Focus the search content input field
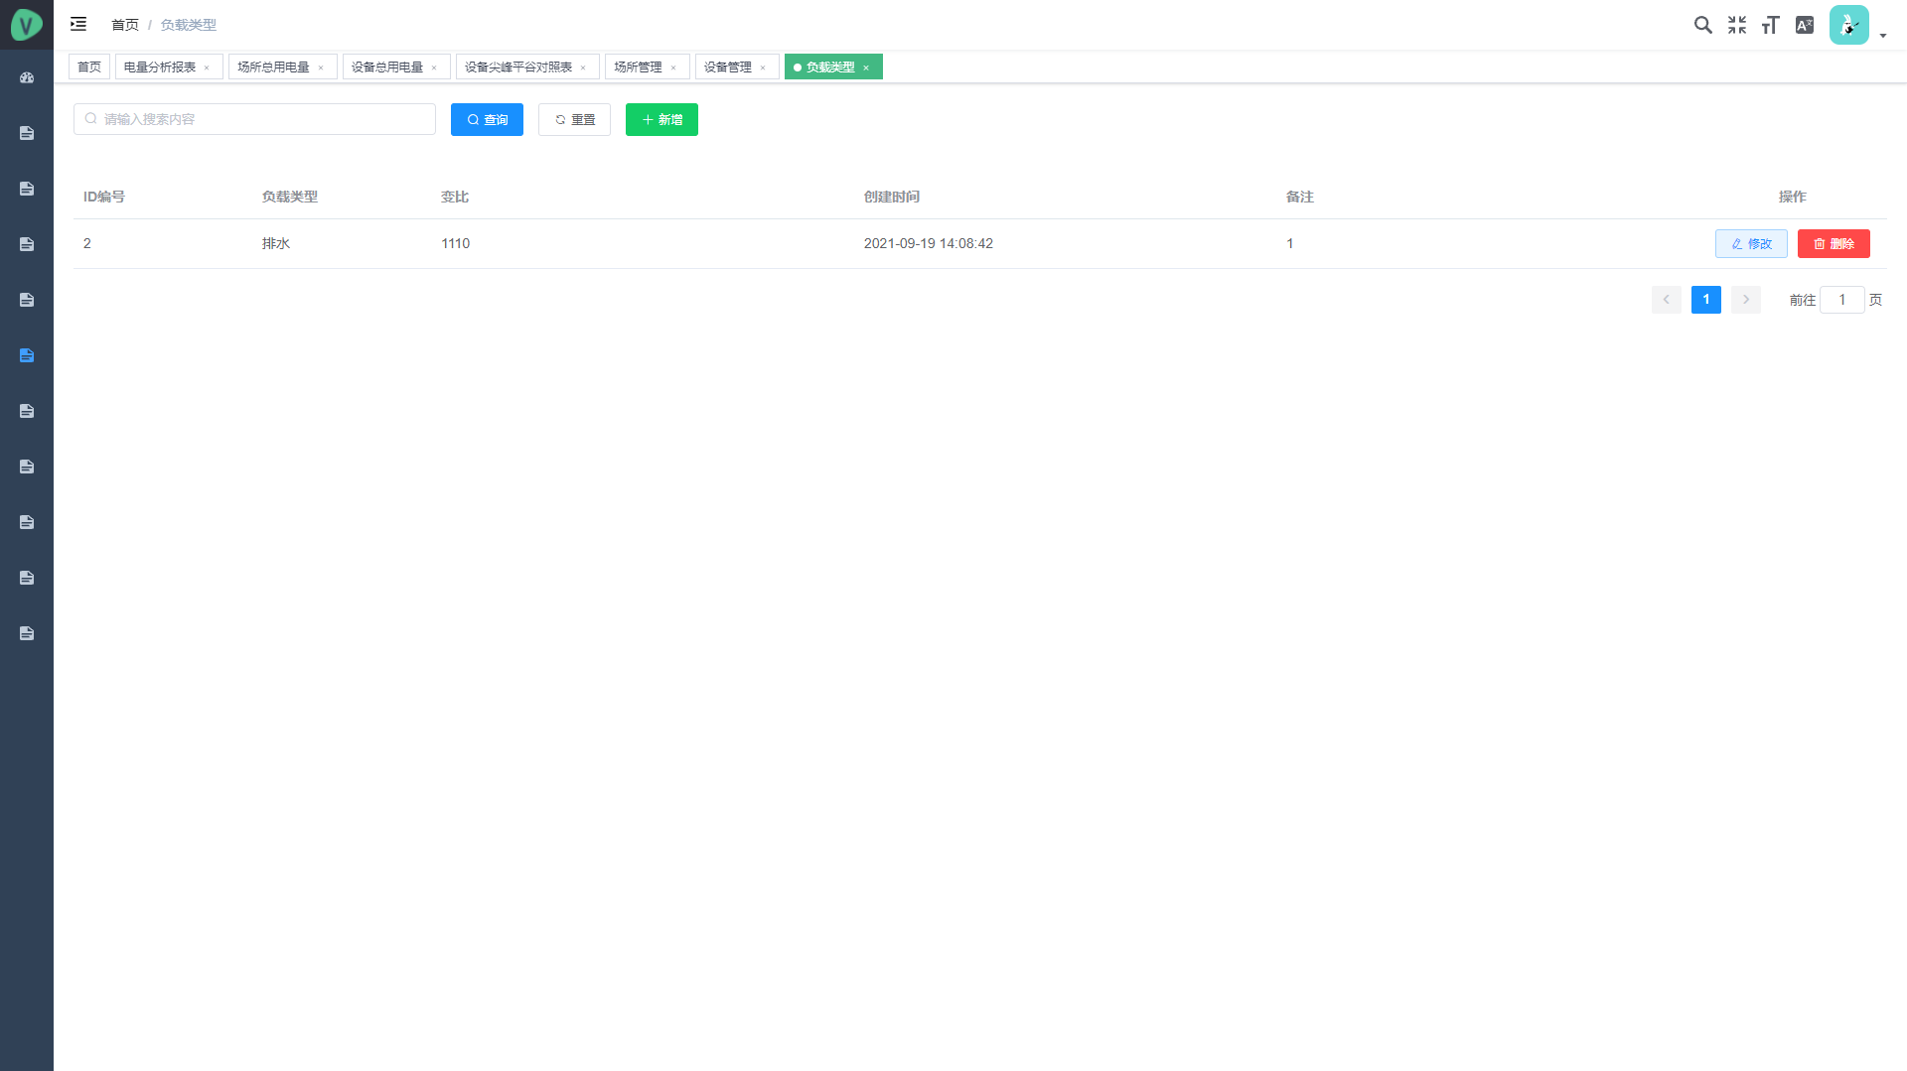1907x1071 pixels. pyautogui.click(x=255, y=119)
